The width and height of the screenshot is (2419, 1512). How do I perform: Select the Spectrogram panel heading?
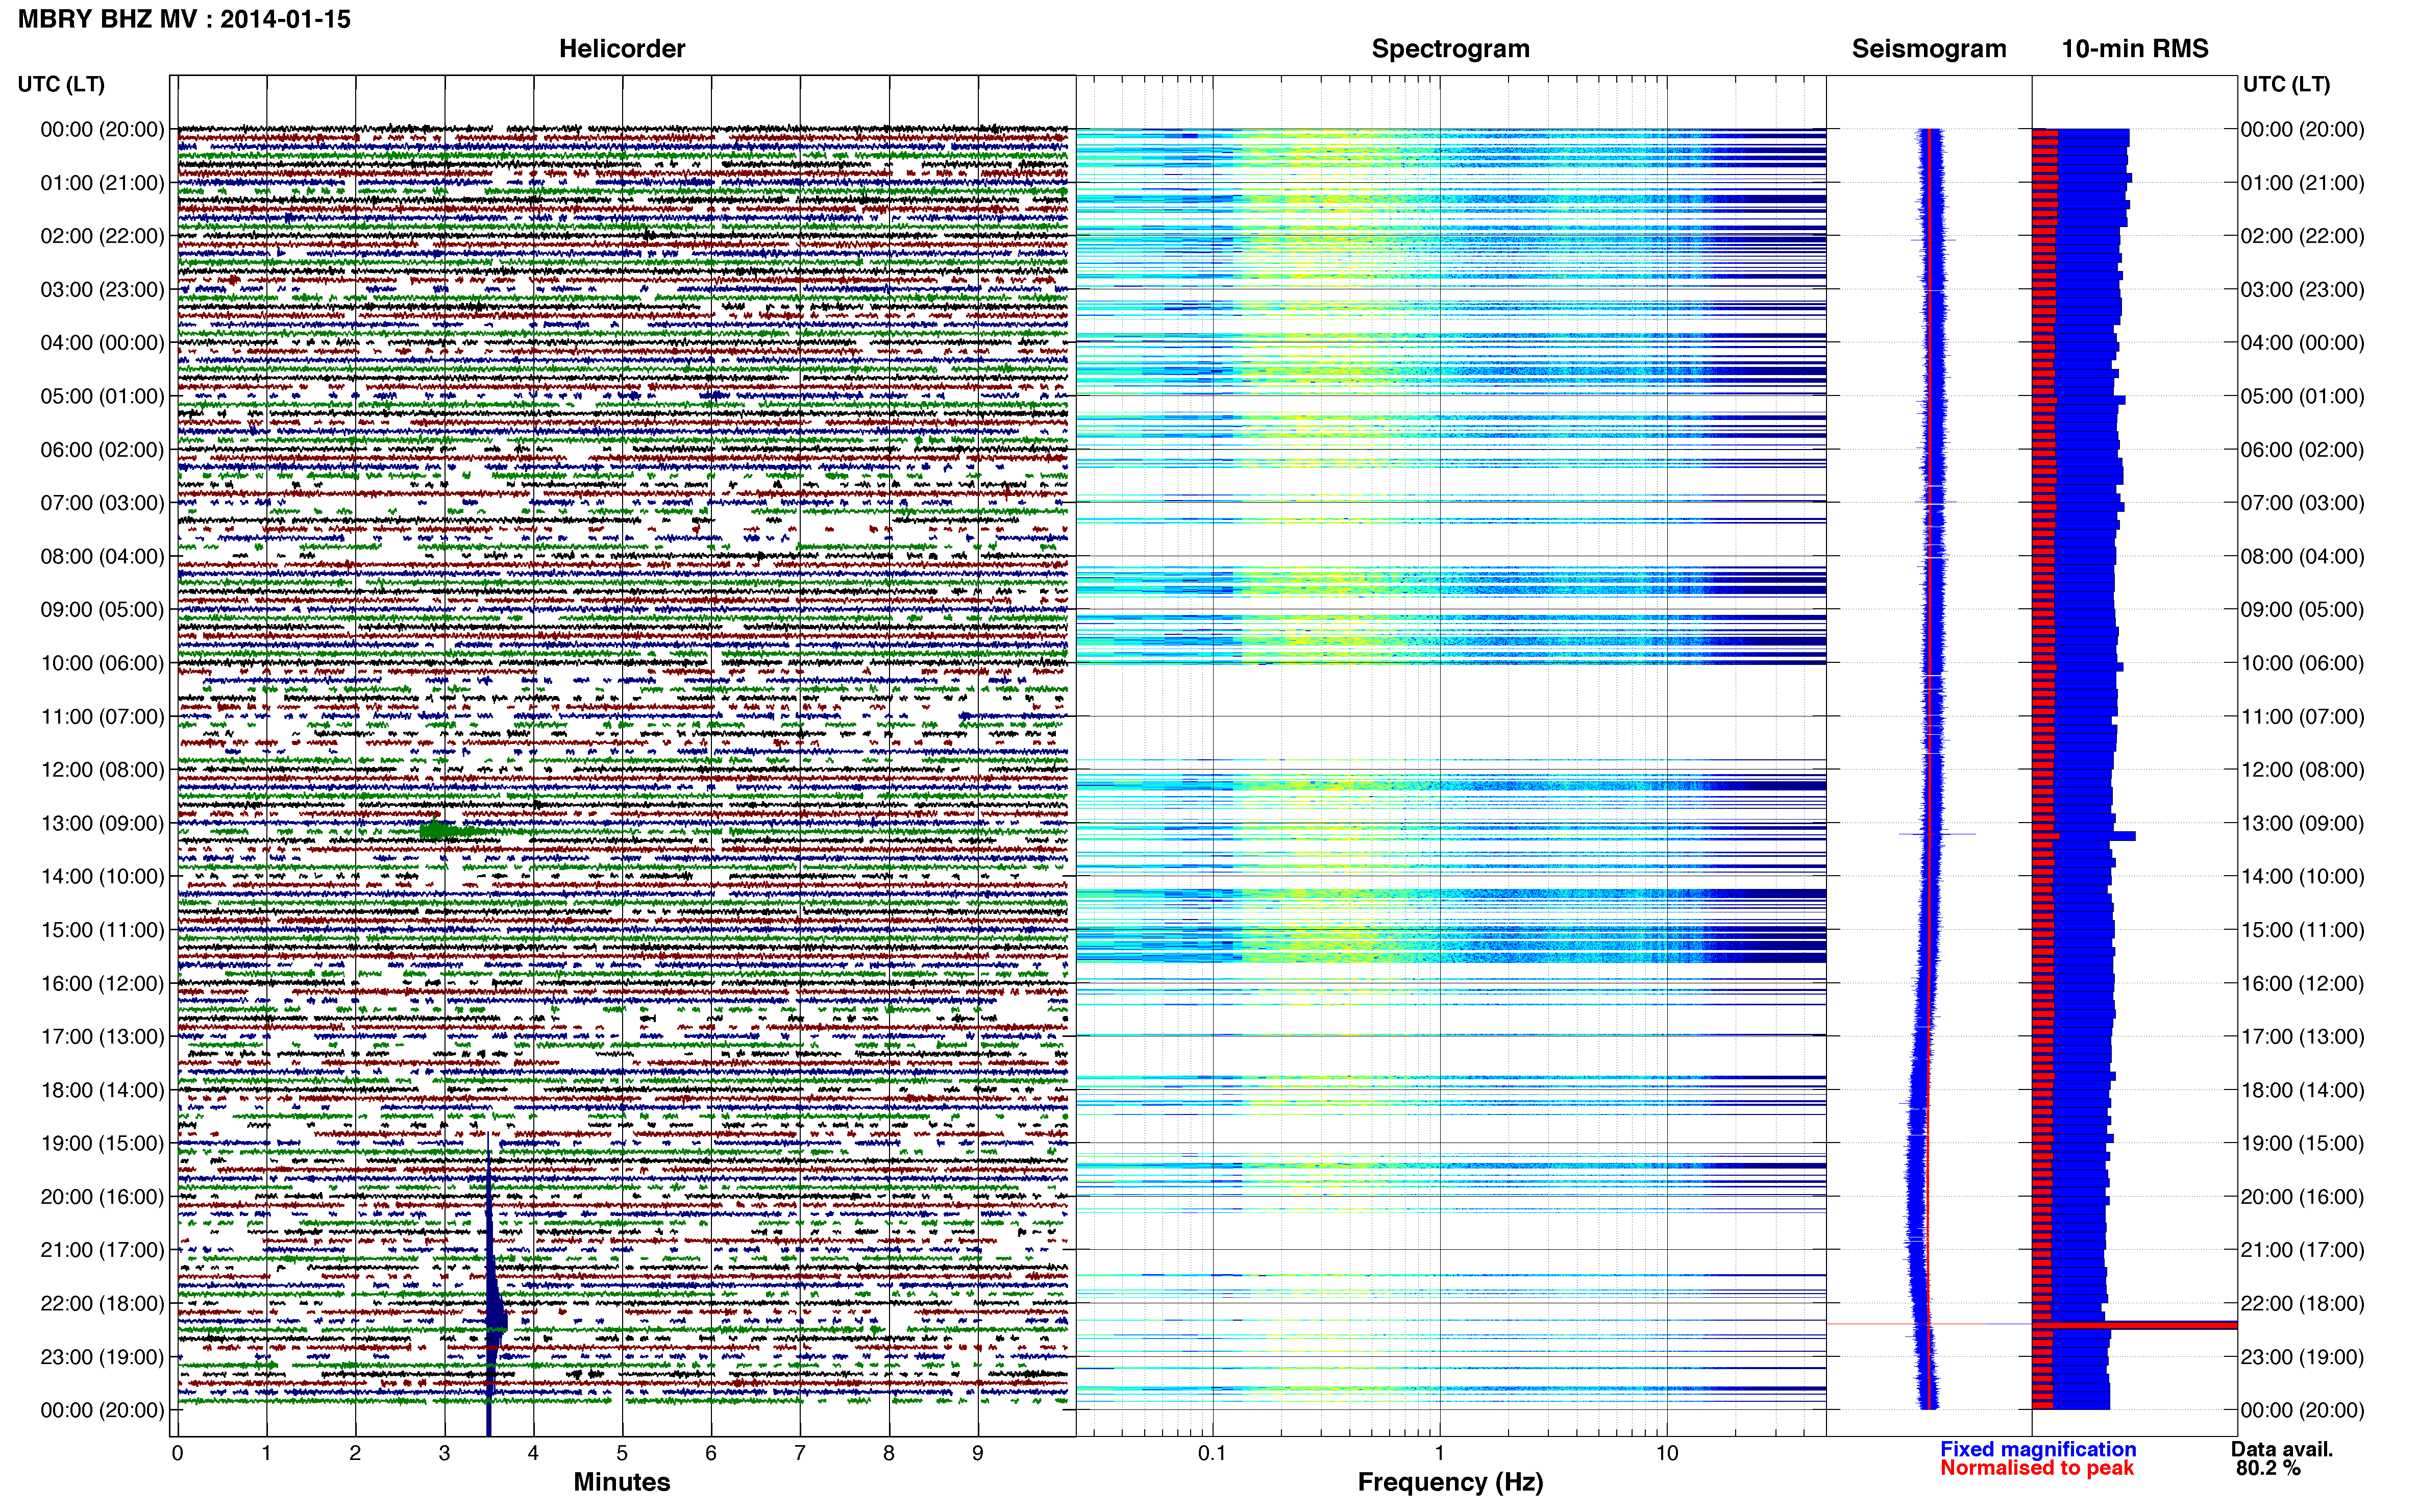(x=1450, y=48)
